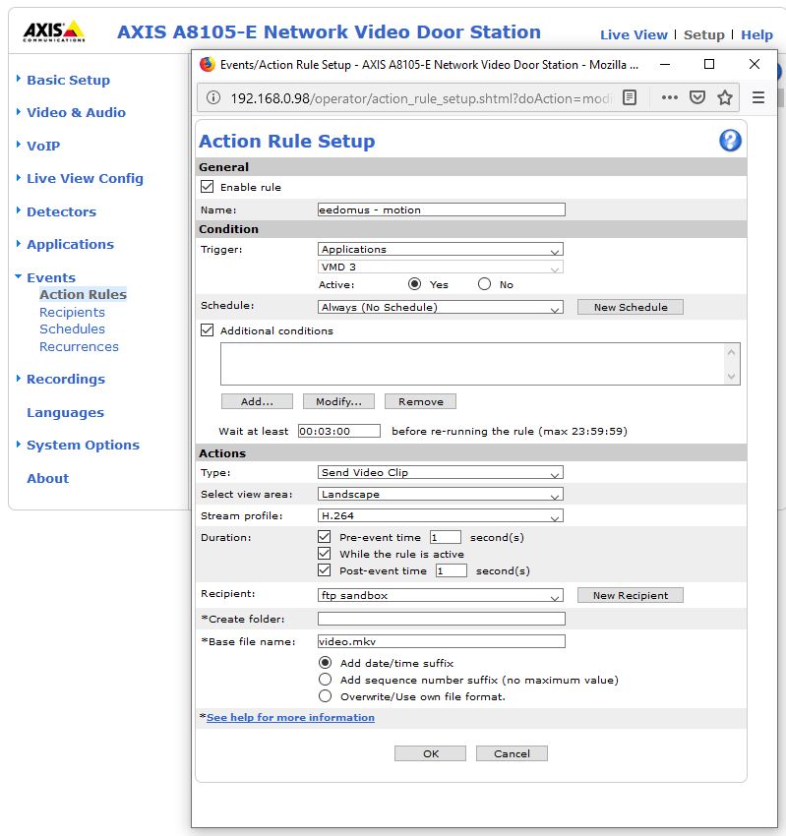786x836 pixels.
Task: Click the Base file name field
Action: (x=441, y=641)
